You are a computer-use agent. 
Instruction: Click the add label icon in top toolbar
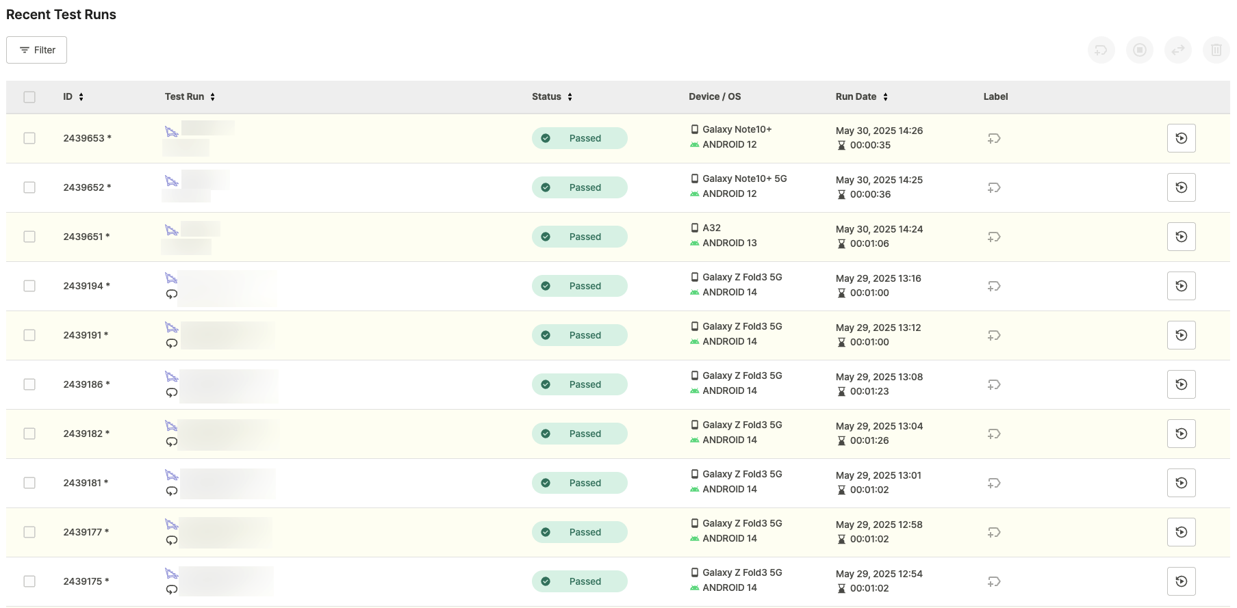pyautogui.click(x=1101, y=50)
